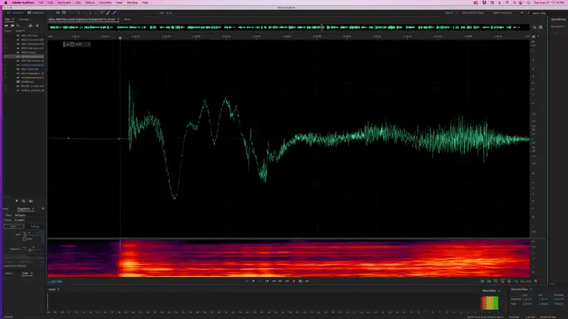Select the Spot Healing Brush tool
This screenshot has width=568, height=319.
[114, 13]
